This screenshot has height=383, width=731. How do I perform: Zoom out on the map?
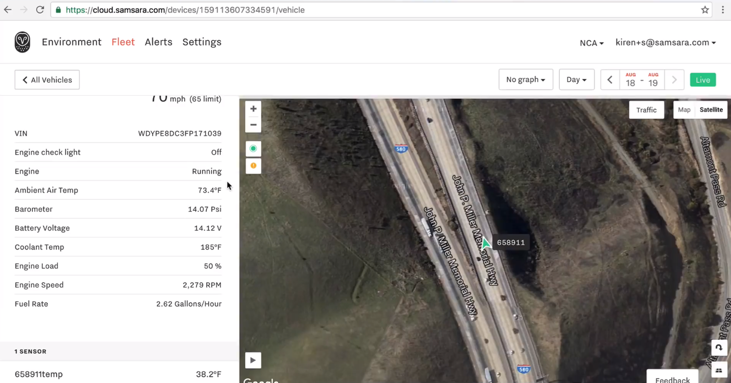[x=253, y=125]
